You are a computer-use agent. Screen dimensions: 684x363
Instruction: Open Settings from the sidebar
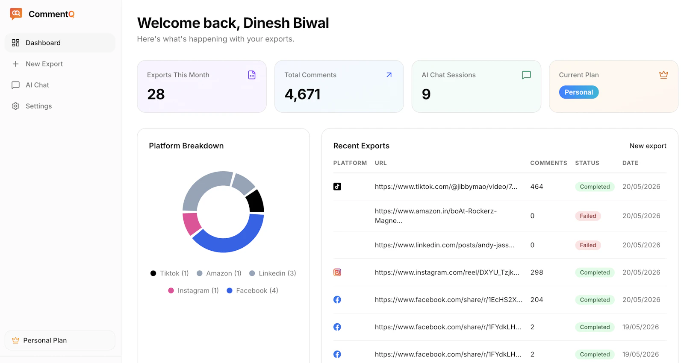click(x=60, y=106)
